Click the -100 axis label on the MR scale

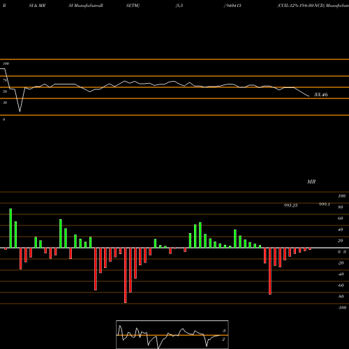pyautogui.click(x=342, y=308)
